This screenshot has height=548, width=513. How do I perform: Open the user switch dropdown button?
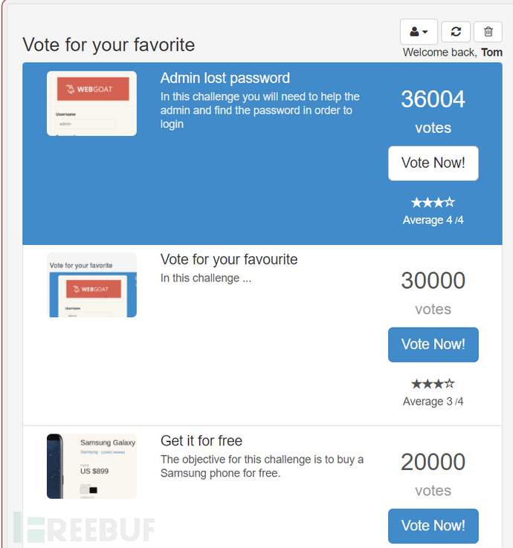click(x=419, y=32)
